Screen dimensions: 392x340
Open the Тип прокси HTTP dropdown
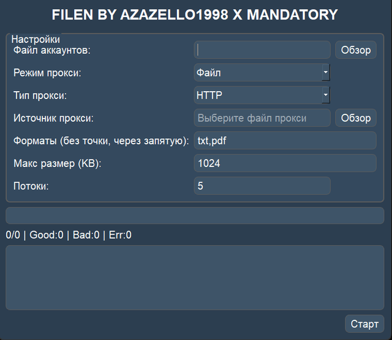(257, 95)
